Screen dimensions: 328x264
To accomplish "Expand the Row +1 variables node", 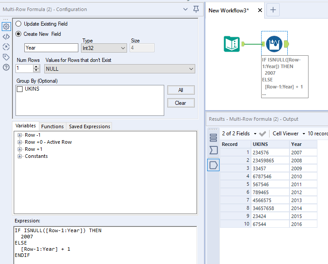I will tap(19, 149).
